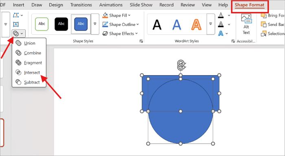Apply the black WordArt A style
The width and height of the screenshot is (285, 156).
[x=157, y=24]
